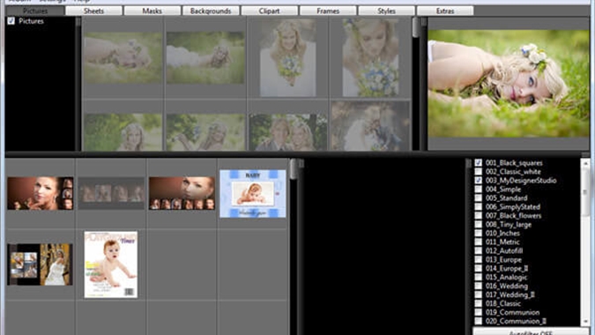
Task: Select the second thumbnail of bride lying in distant grass
Action: [x=205, y=58]
